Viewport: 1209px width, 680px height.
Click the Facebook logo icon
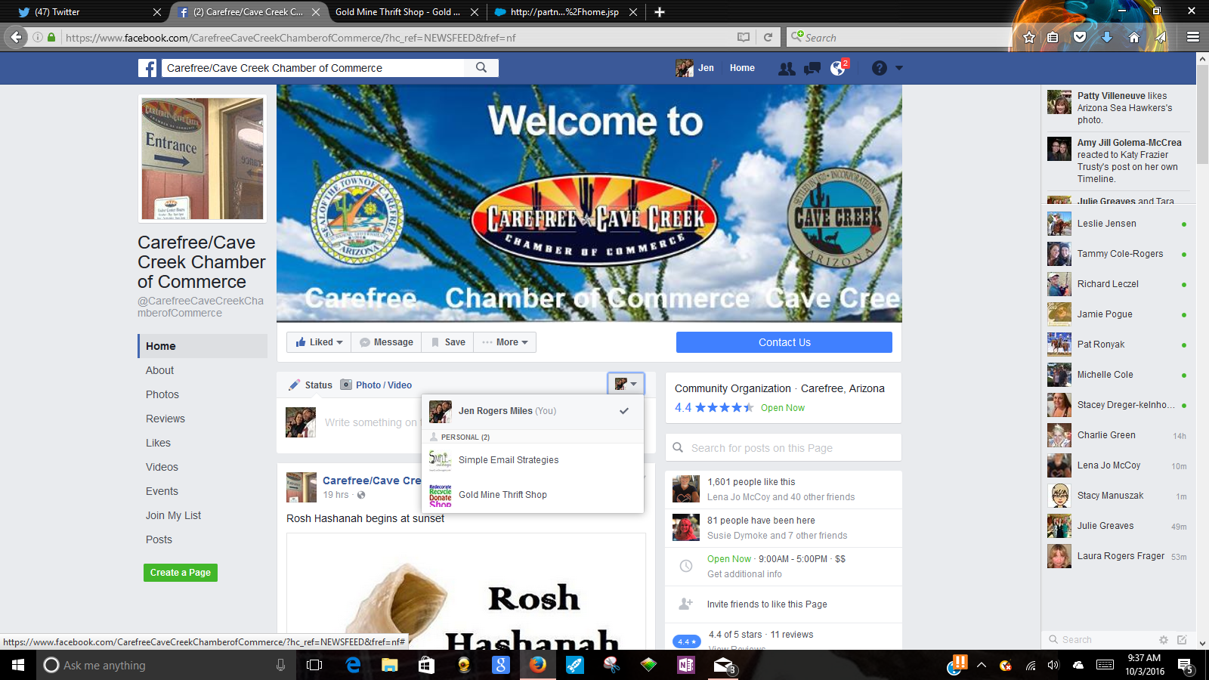(147, 68)
